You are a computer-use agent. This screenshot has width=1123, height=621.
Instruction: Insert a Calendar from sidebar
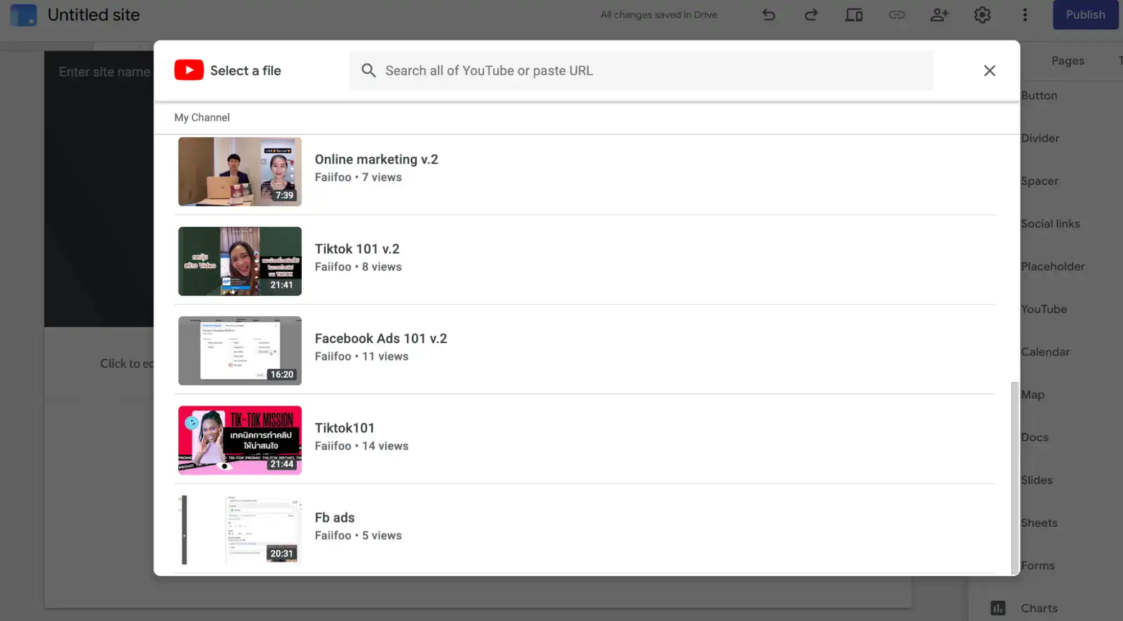click(1045, 351)
